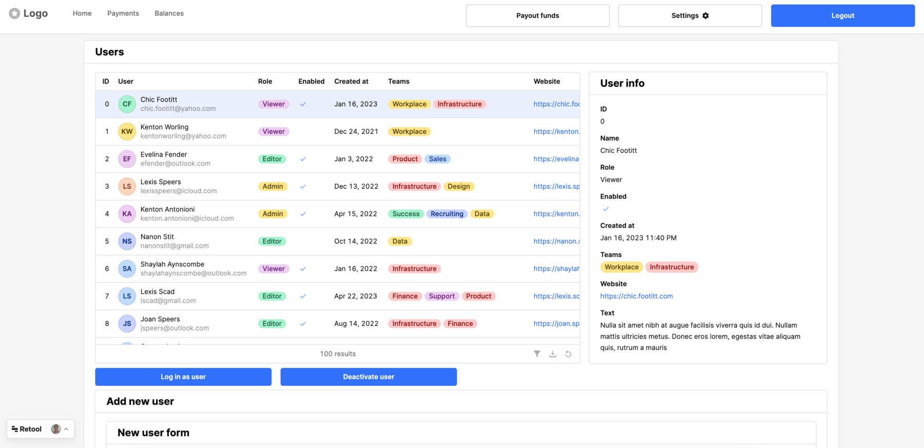Toggle Enabled check for Kenton Antonioni row
Screen dimensions: 924x448
303,214
